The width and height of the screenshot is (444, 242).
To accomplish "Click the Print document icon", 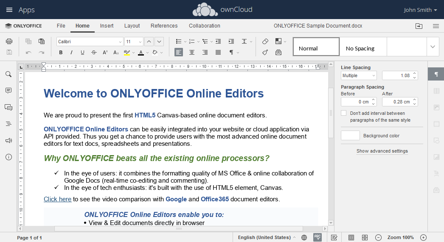I will pos(9,42).
